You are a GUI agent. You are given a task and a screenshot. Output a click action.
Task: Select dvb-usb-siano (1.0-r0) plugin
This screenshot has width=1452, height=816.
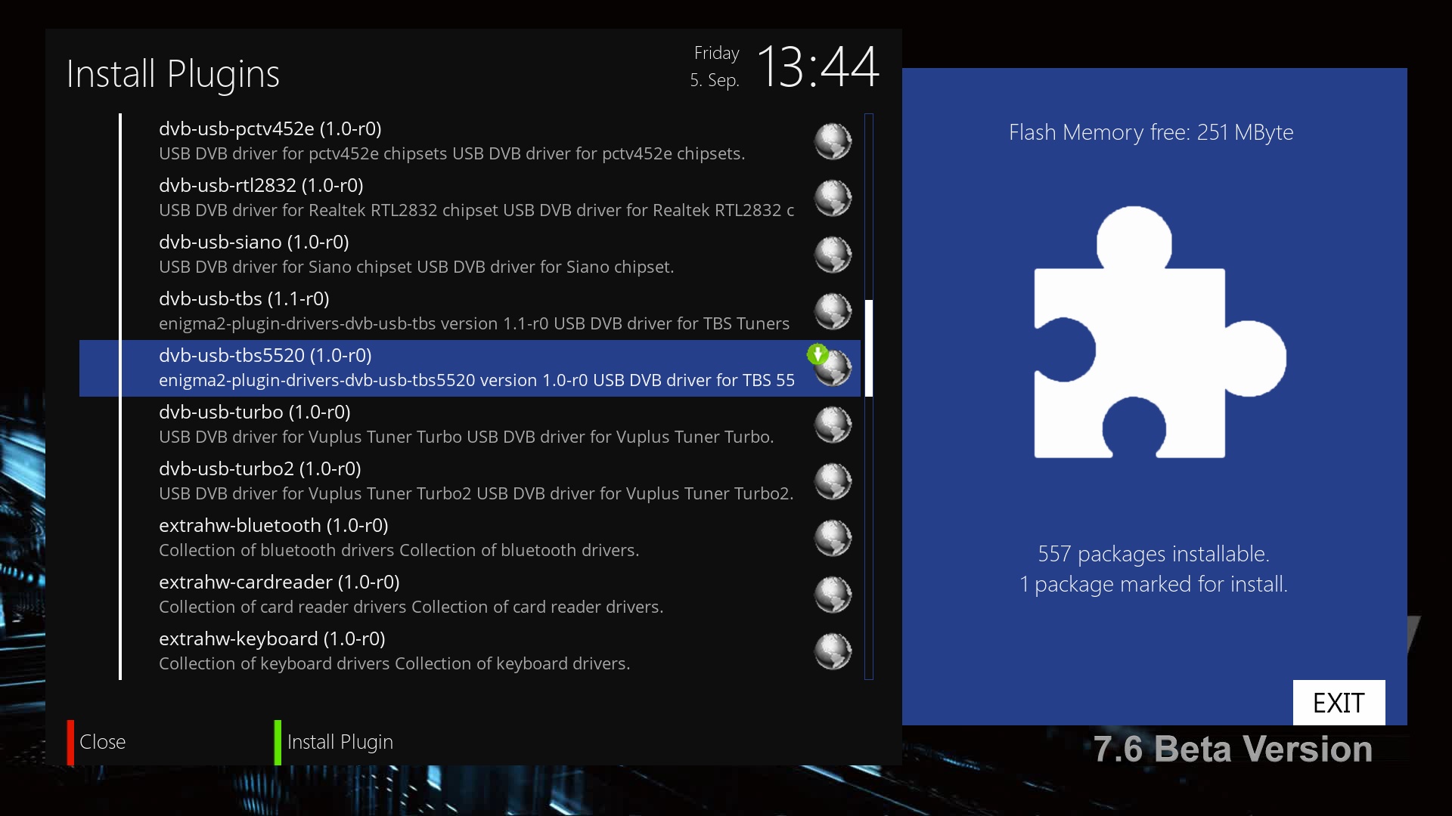(x=470, y=255)
